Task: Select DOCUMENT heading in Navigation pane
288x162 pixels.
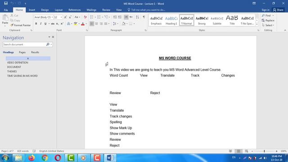Action: pos(14,67)
